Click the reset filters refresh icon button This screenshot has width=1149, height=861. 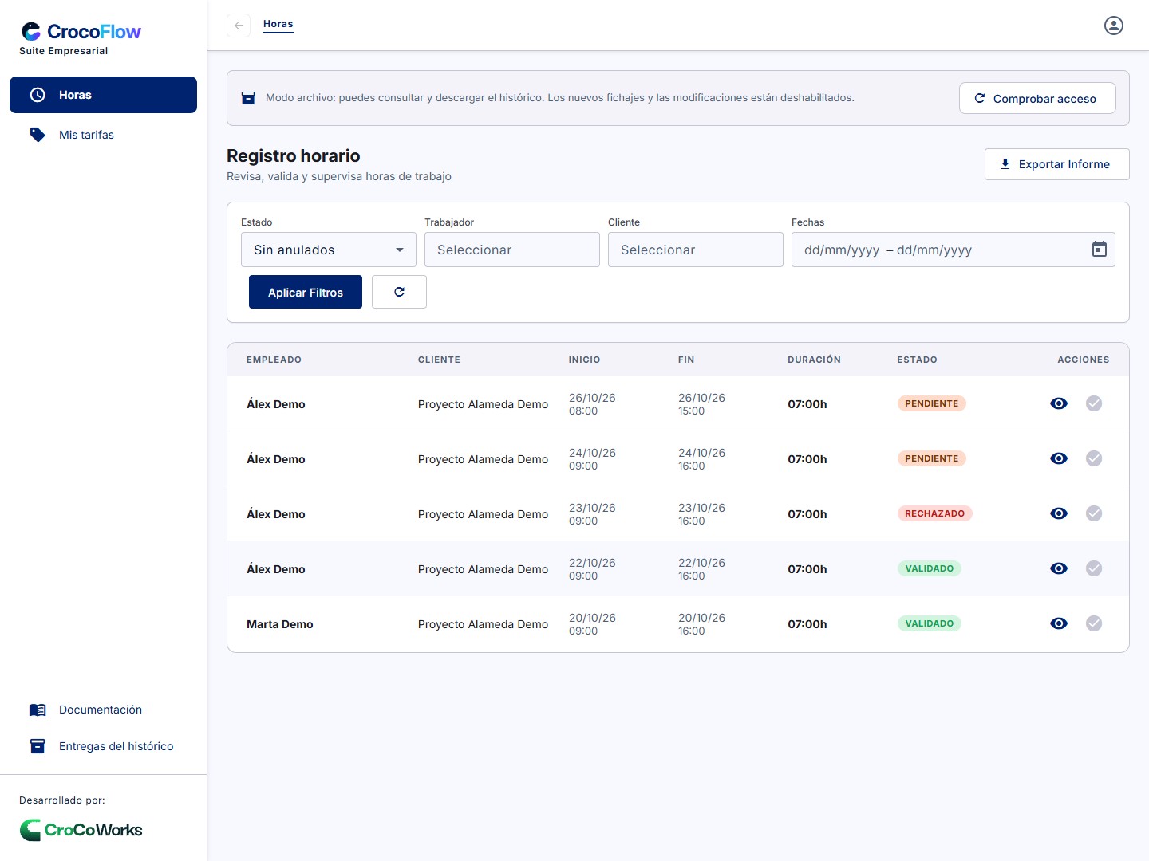pos(399,292)
